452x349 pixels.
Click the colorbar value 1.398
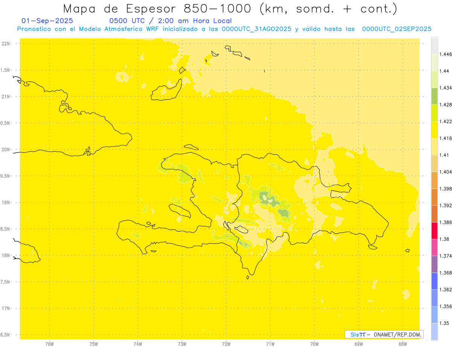coord(446,189)
